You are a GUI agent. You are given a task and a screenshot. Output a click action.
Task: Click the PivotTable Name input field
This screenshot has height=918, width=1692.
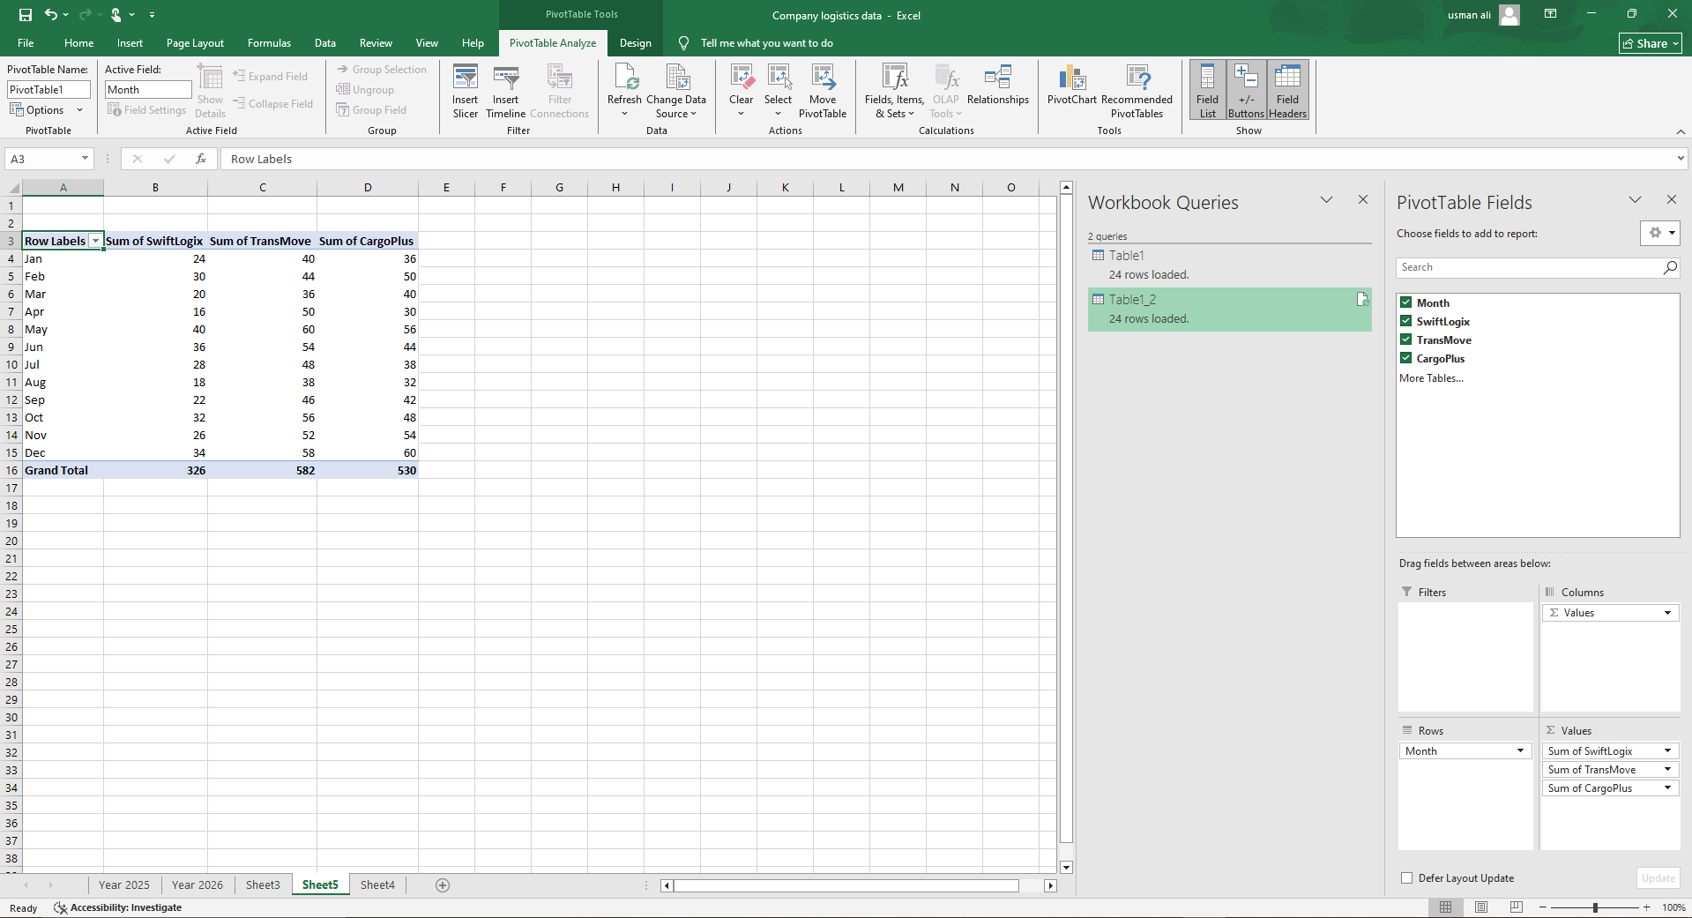[x=48, y=90]
